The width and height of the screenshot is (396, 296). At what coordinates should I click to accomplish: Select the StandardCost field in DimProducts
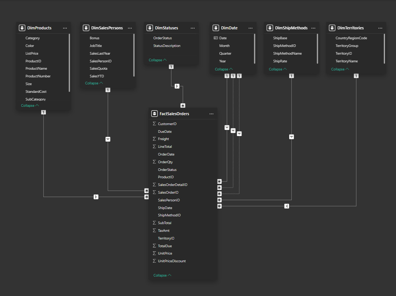[36, 91]
